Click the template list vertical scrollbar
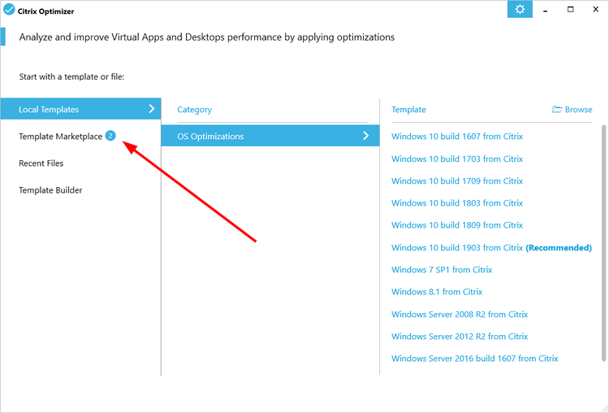The width and height of the screenshot is (609, 413). 604,243
